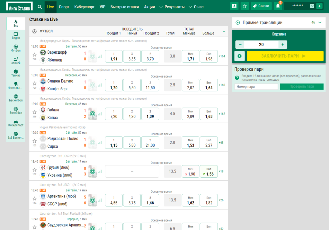
Task: Click the Ставки button in header
Action: 261,6
